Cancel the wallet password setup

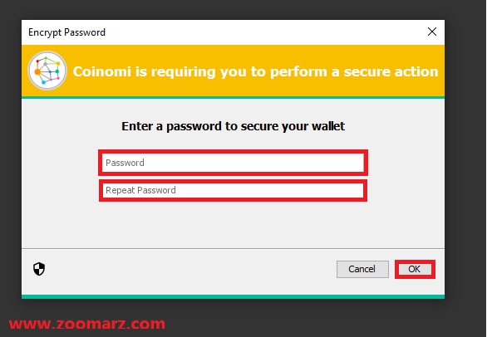tap(362, 269)
